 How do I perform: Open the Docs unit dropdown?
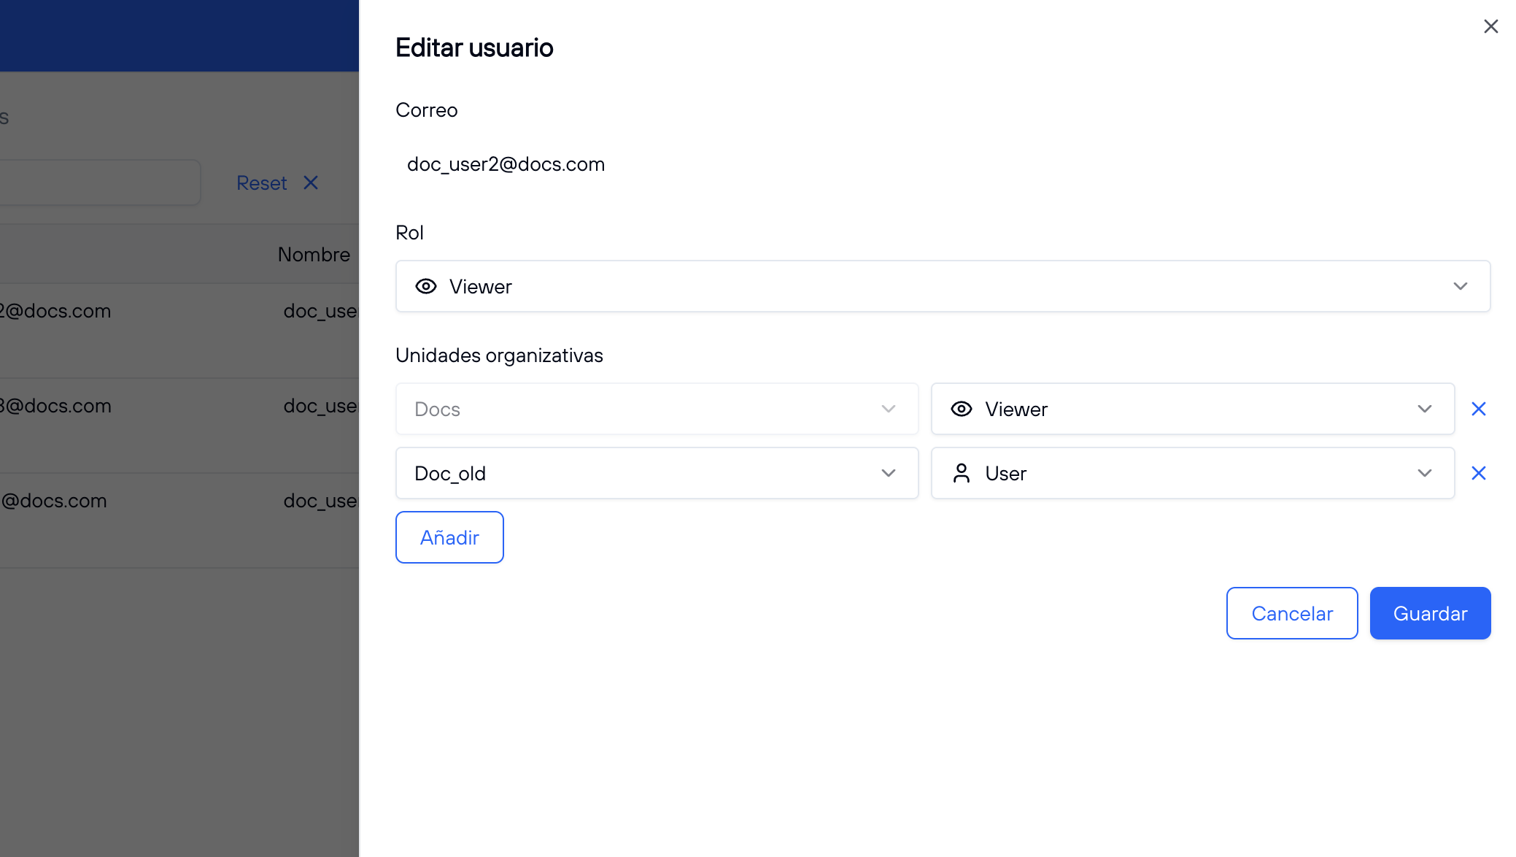pyautogui.click(x=657, y=409)
